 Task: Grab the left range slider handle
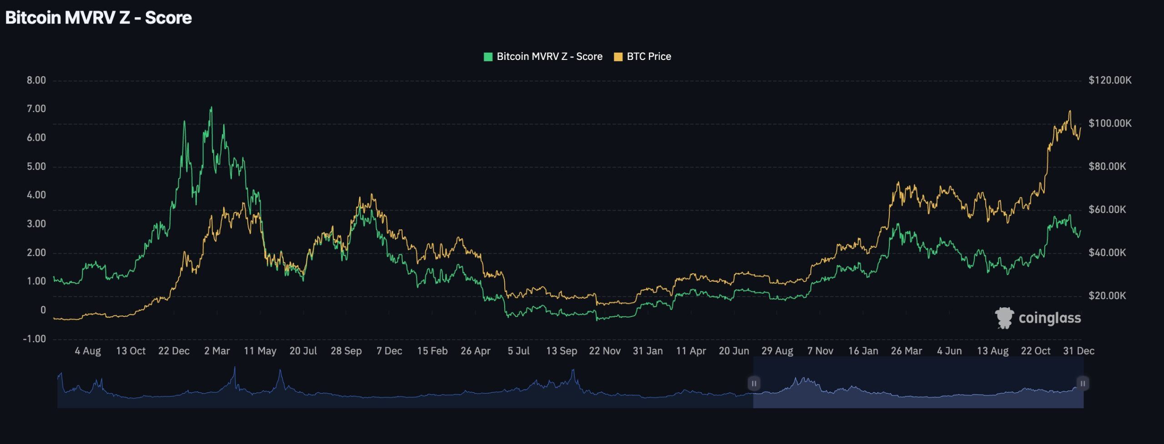[753, 384]
